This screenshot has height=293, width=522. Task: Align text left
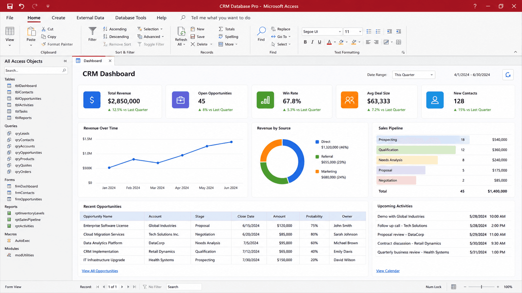(x=368, y=42)
